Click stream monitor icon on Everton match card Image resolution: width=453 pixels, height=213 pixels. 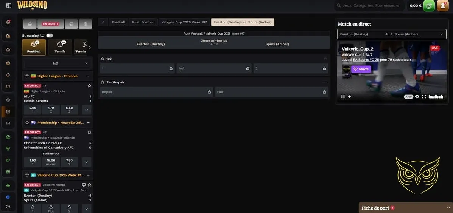[84, 185]
